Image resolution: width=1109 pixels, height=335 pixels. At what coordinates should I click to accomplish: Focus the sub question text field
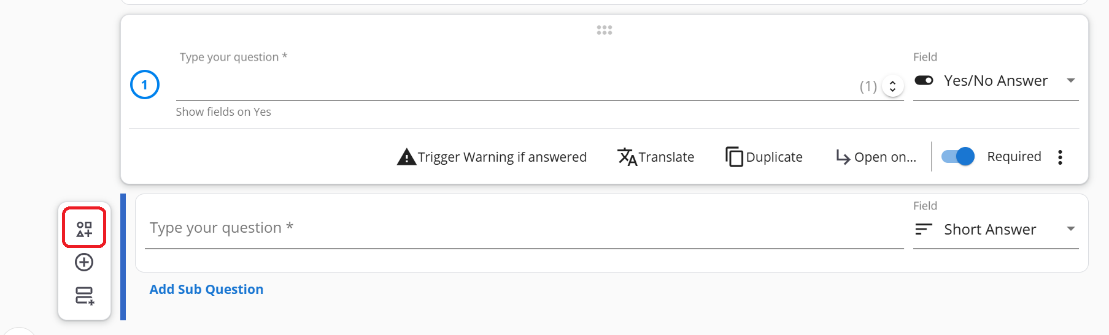tap(524, 228)
